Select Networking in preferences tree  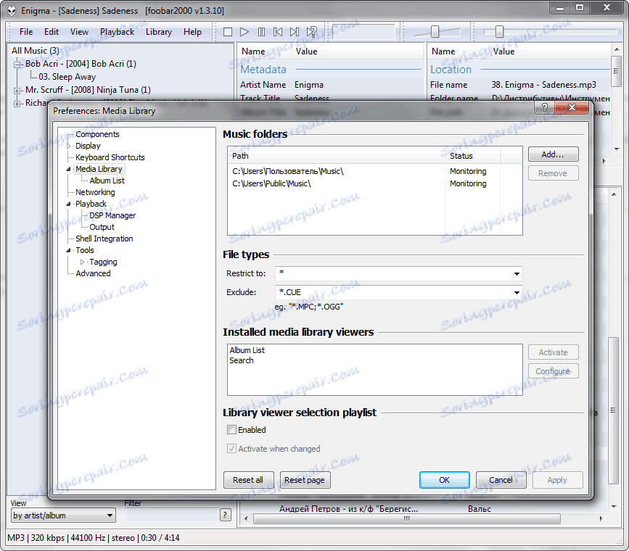[x=95, y=193]
